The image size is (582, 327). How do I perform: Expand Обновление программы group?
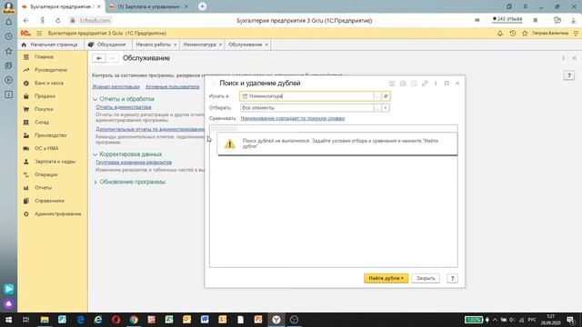(x=95, y=182)
